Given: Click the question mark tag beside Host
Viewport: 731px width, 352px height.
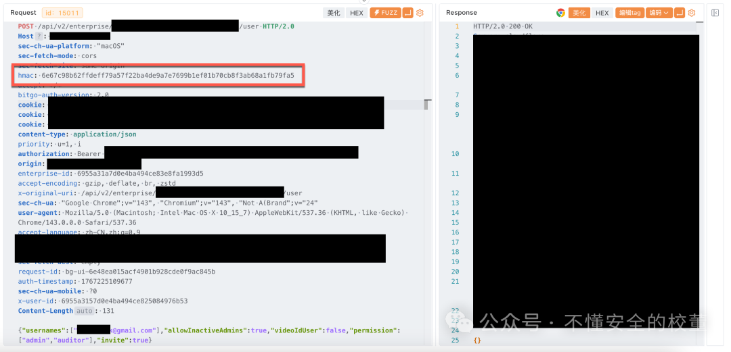Looking at the screenshot, I should pyautogui.click(x=39, y=36).
